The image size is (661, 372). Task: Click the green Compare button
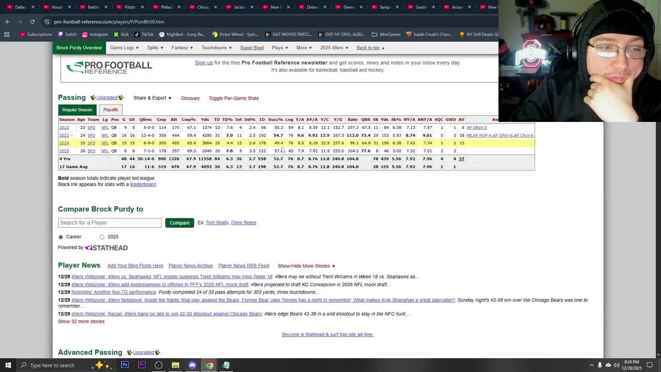(x=180, y=223)
